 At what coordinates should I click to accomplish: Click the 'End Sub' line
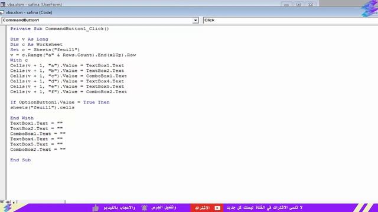21,160
